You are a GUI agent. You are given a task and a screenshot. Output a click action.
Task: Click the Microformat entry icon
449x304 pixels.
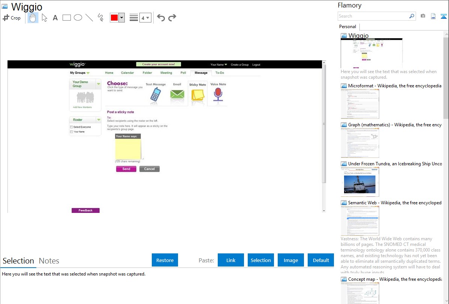(x=344, y=86)
